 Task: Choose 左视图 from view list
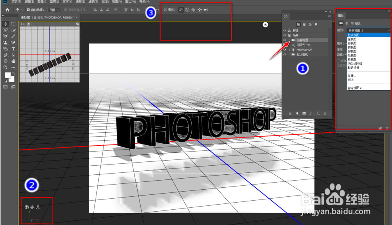coord(368,39)
